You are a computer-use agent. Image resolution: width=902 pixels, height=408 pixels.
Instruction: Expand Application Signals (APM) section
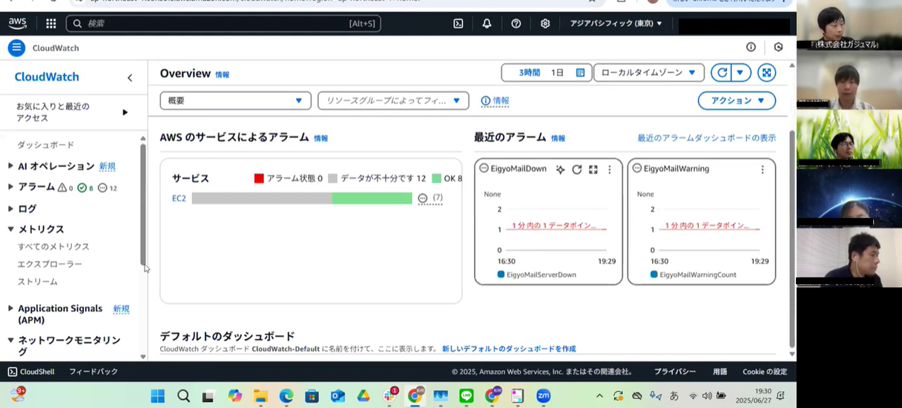(x=10, y=309)
